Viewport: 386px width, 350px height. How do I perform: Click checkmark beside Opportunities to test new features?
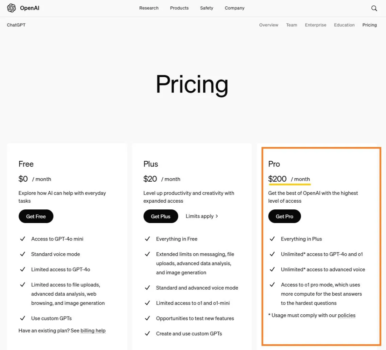[x=147, y=318]
